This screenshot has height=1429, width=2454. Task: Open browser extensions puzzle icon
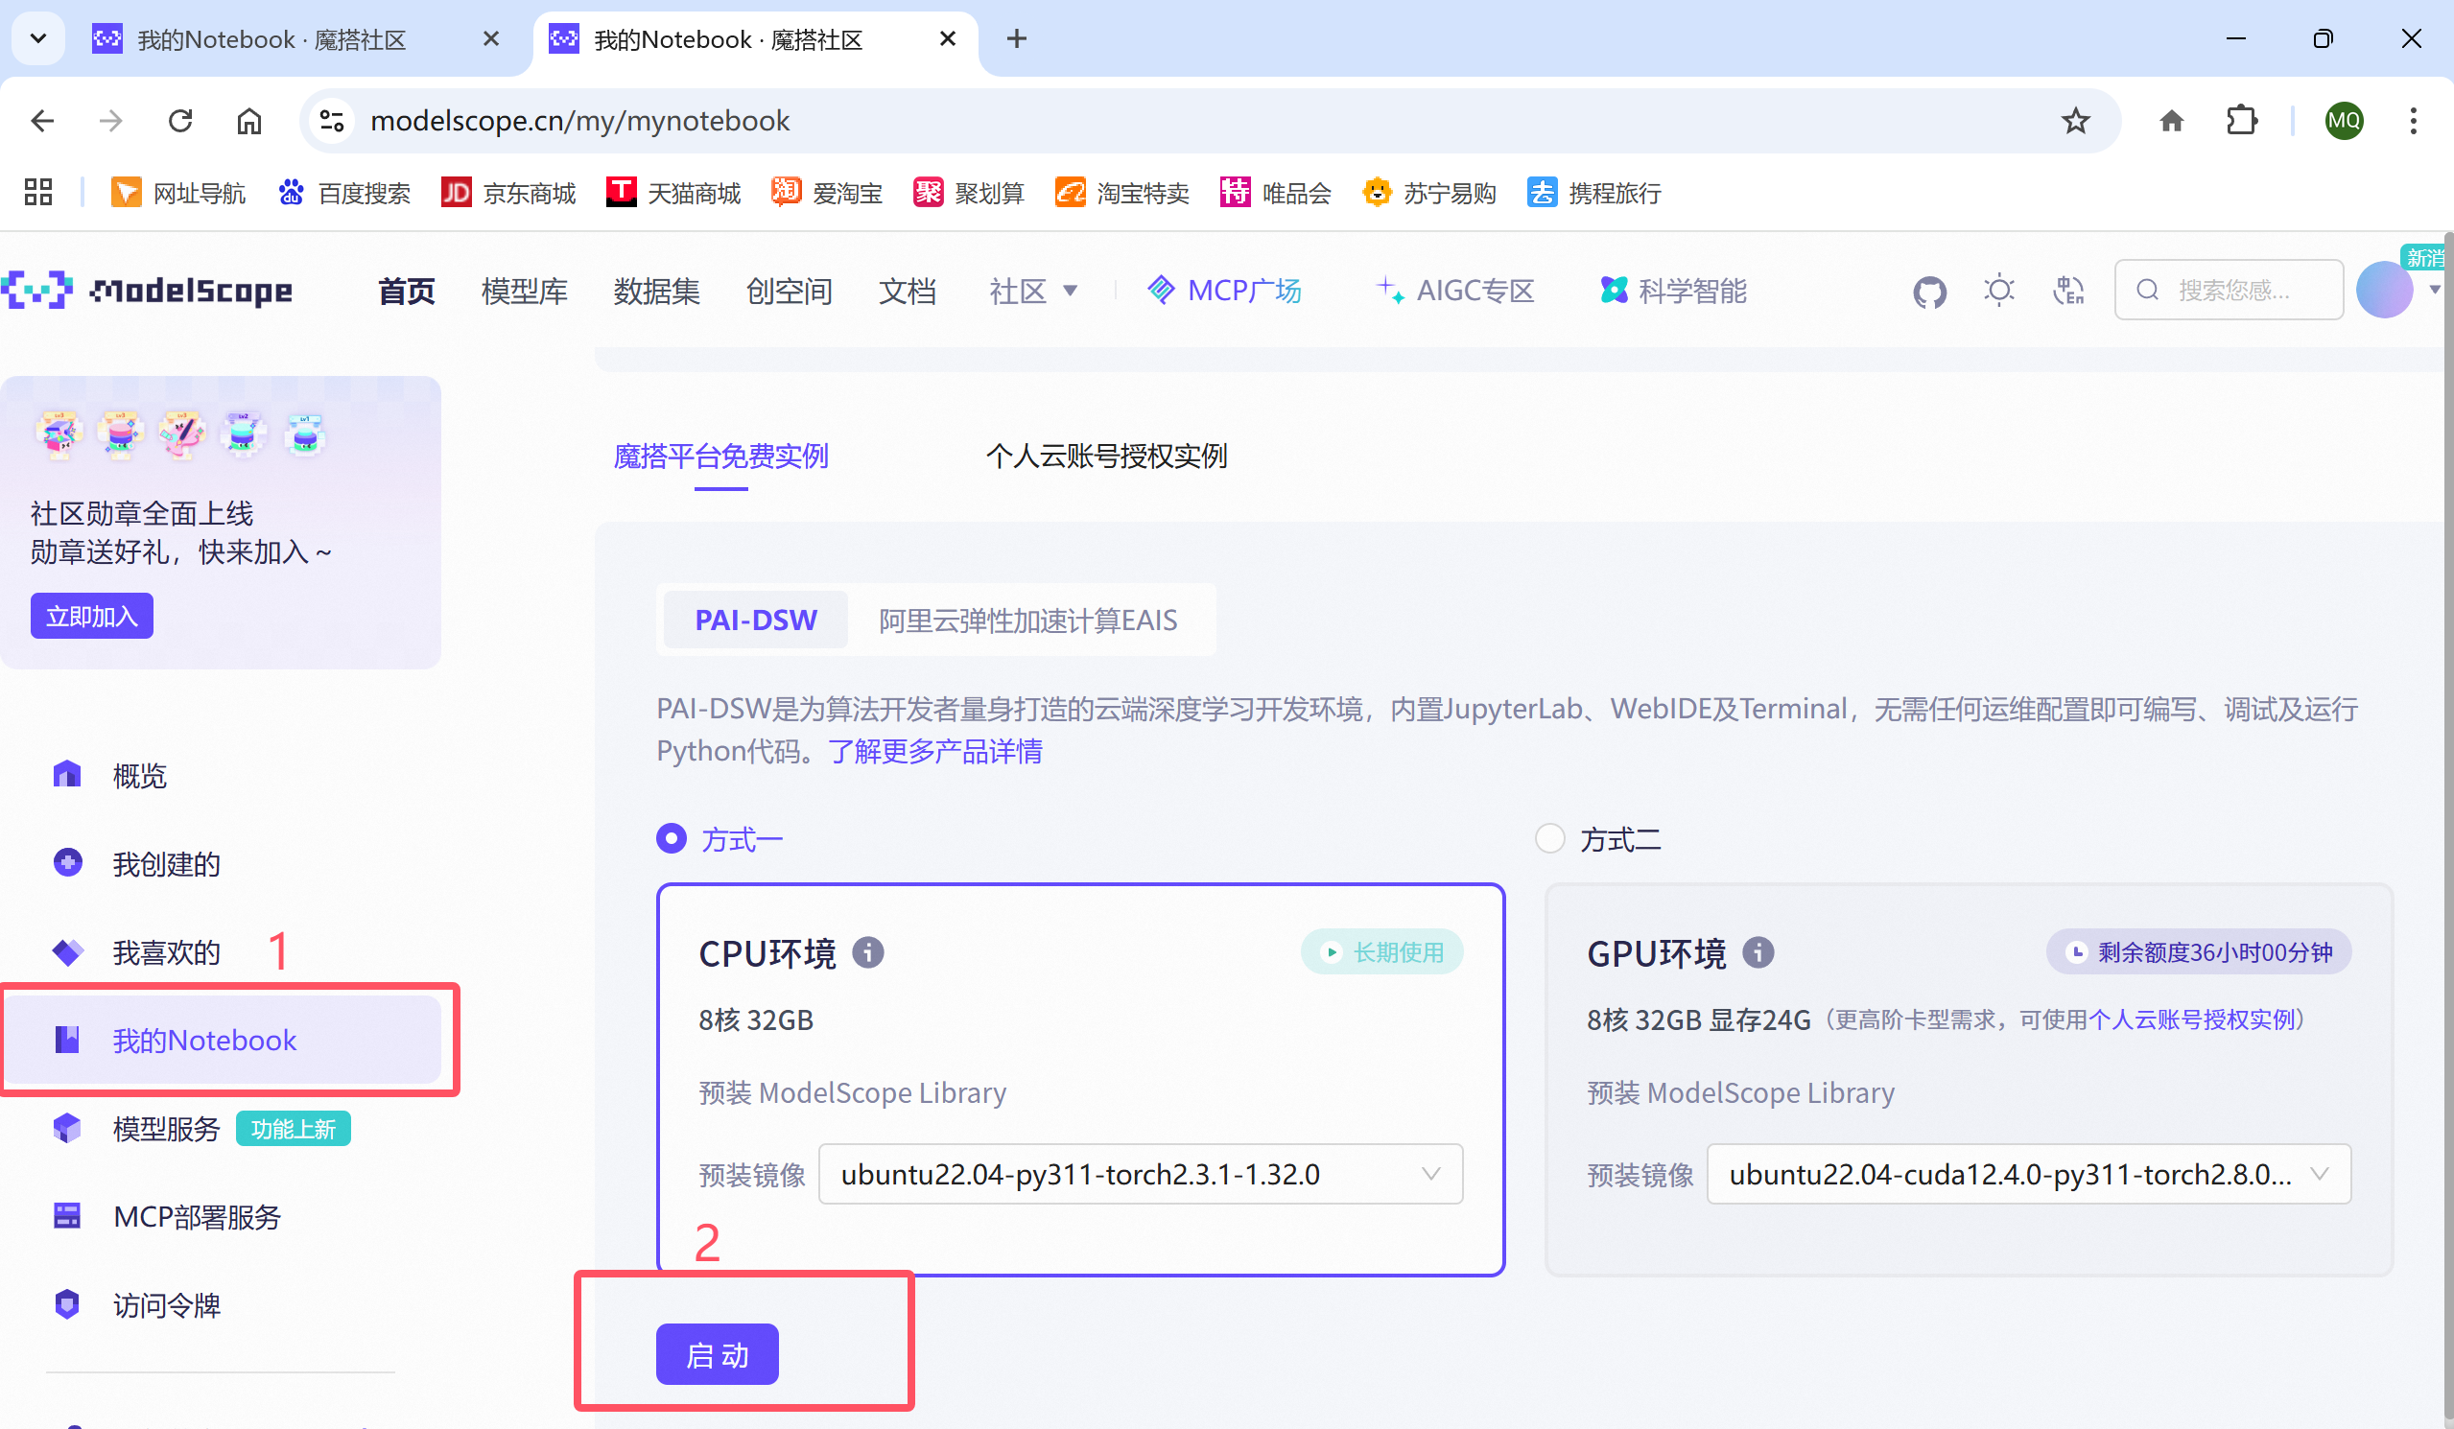2241,121
